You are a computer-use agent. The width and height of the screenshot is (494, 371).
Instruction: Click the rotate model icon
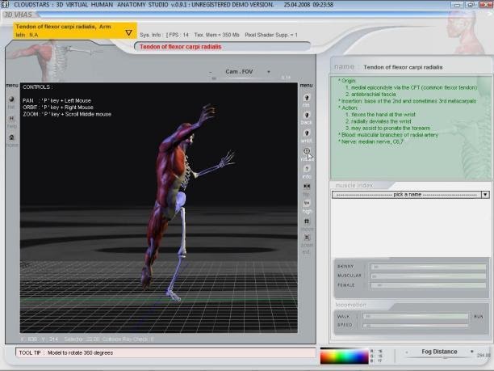tap(307, 151)
